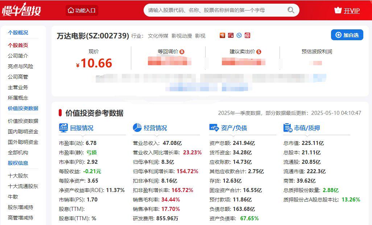Viewport: 372px width, 225px height.
Task: Add stock with 加自选 button
Action: [347, 35]
